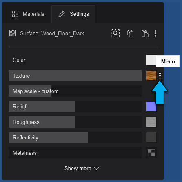Click the Metalness checkered map icon
Viewport: 182px width, 182px height.
(x=151, y=153)
